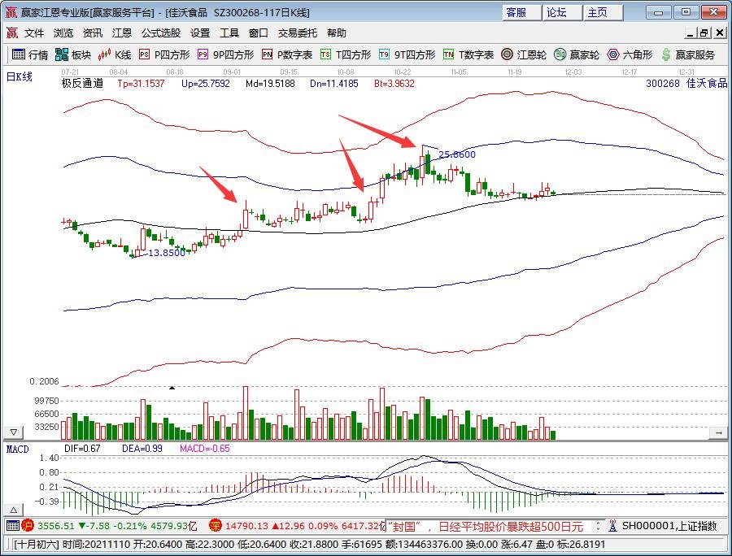Collapse volume panel with down triangle button
Viewport: 732px width, 556px height.
click(x=14, y=432)
